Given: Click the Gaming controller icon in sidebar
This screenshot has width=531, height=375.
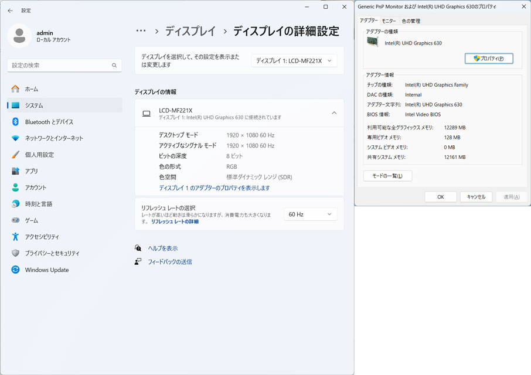Looking at the screenshot, I should pyautogui.click(x=15, y=220).
